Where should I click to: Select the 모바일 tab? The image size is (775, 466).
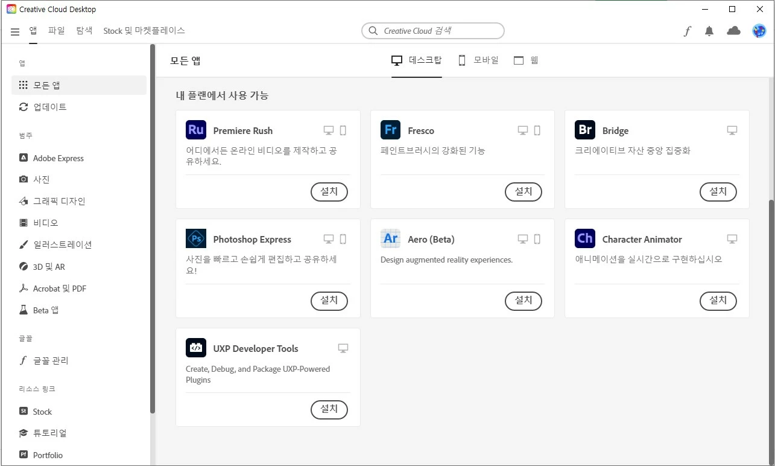point(478,60)
